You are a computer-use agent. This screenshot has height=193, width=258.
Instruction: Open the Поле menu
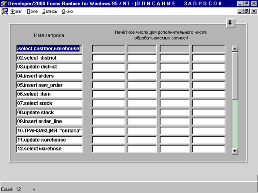click(x=32, y=12)
